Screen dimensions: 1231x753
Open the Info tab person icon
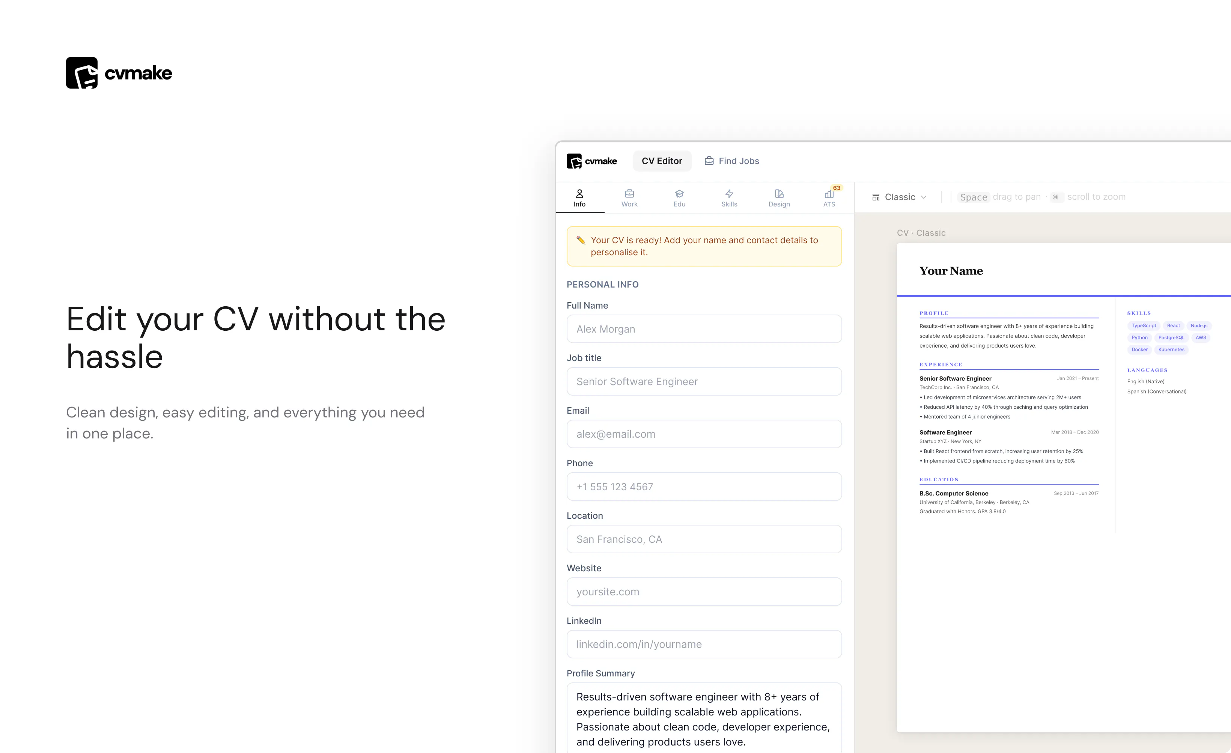pos(579,193)
